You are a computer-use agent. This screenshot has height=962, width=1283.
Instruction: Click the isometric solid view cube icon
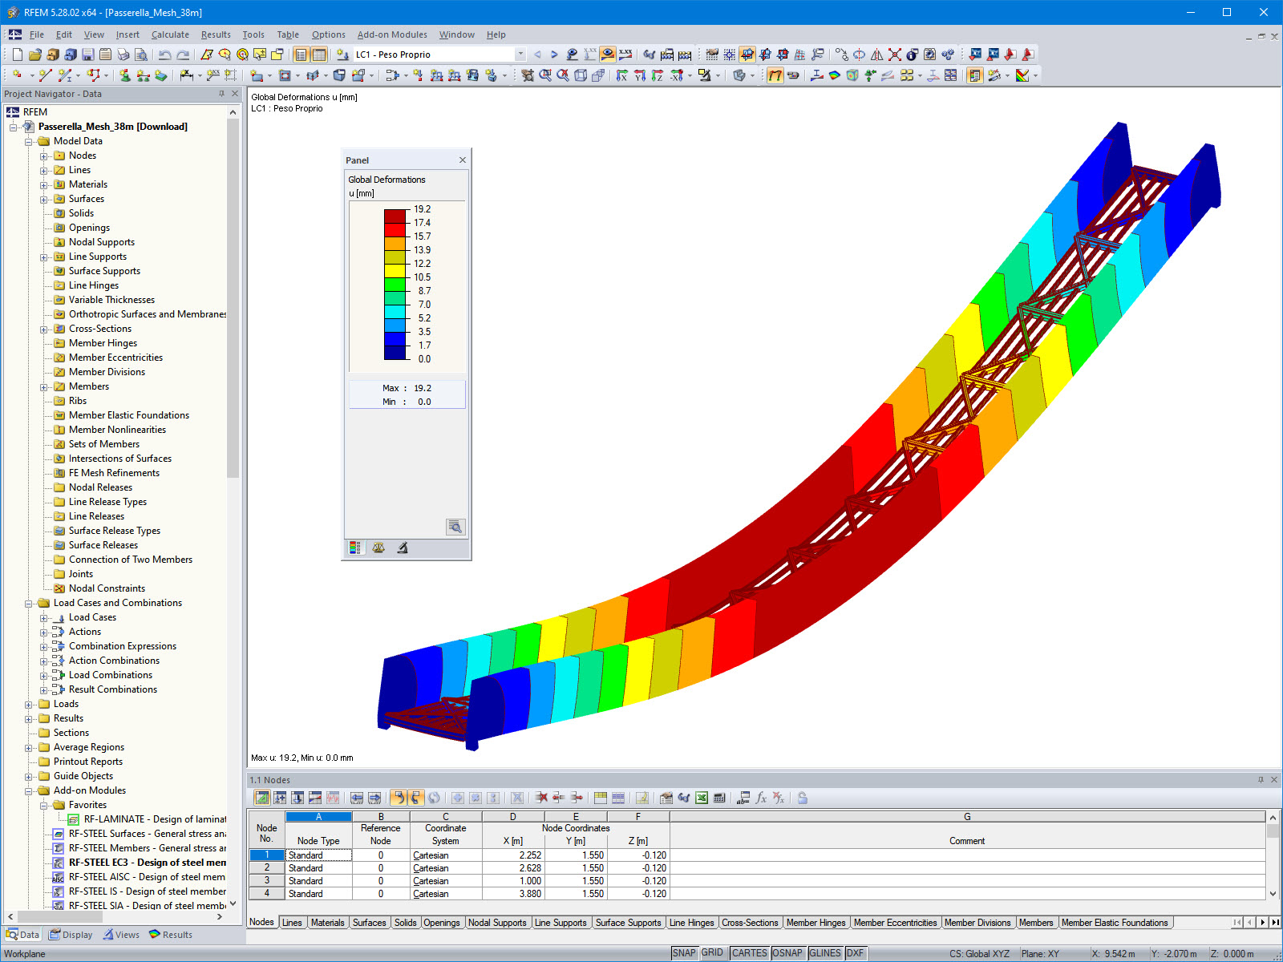581,75
